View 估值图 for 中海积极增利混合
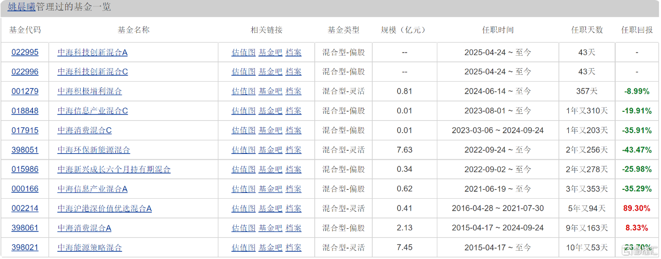This screenshot has width=661, height=259. click(243, 92)
